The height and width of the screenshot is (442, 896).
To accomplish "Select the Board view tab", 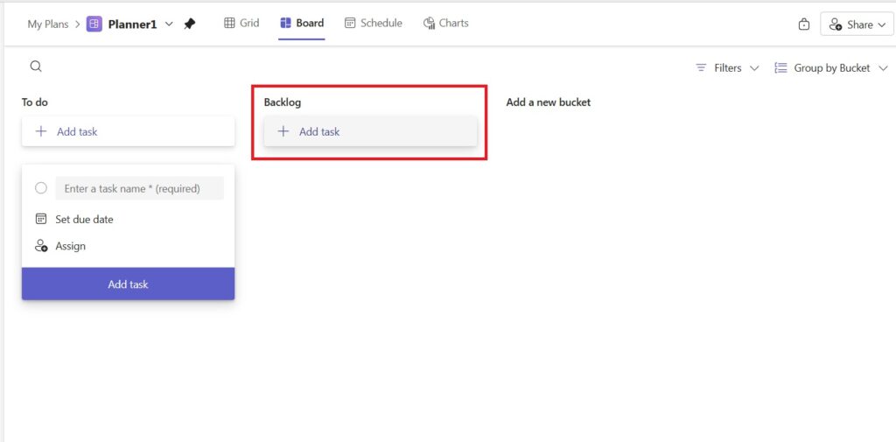I will (301, 23).
